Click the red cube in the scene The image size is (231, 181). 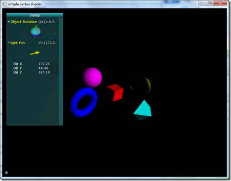click(115, 93)
